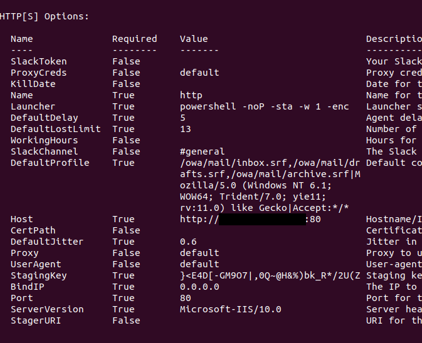The image size is (422, 343).
Task: Click the Port value 80
Action: pyautogui.click(x=185, y=298)
